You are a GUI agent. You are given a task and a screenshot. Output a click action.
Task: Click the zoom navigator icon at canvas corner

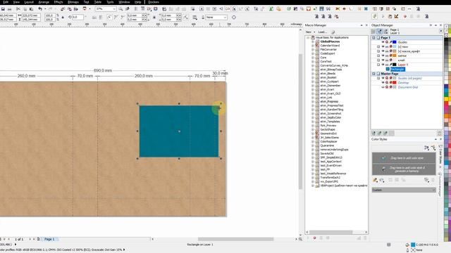(x=301, y=239)
